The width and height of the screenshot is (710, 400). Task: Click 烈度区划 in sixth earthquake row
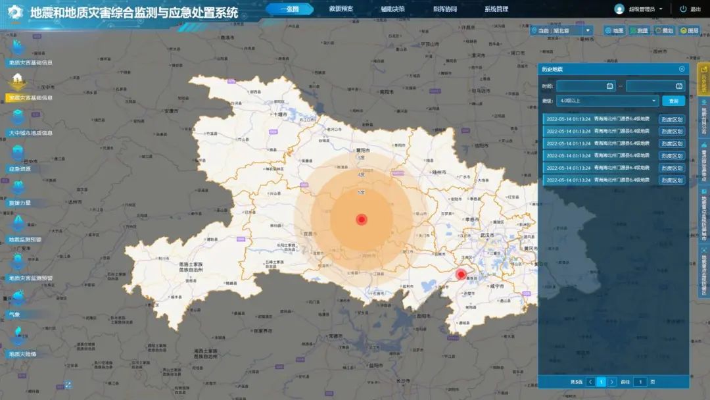click(x=671, y=180)
